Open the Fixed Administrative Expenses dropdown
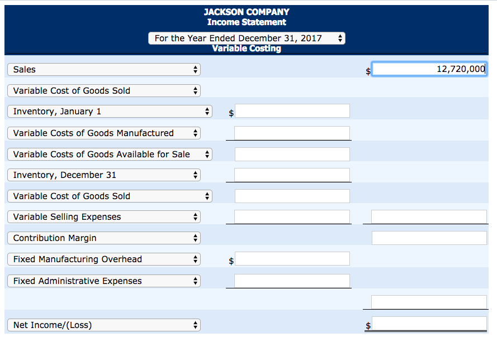Image resolution: width=497 pixels, height=342 pixels. [104, 281]
